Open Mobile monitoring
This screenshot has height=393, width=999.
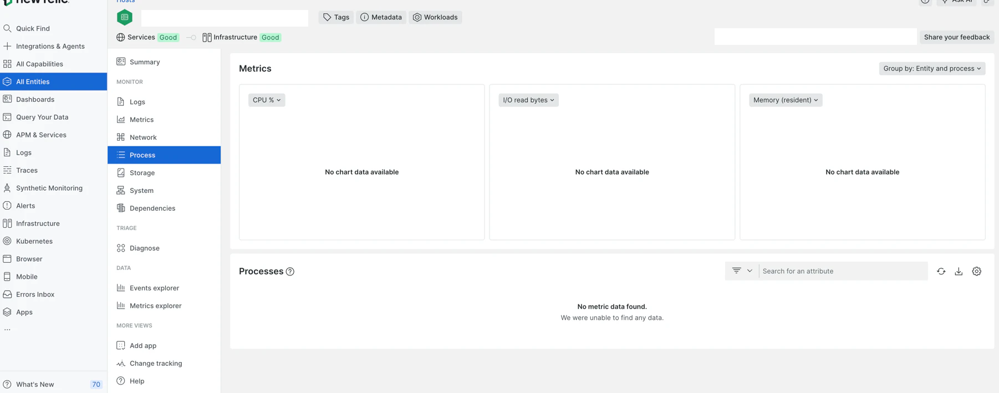click(53, 277)
